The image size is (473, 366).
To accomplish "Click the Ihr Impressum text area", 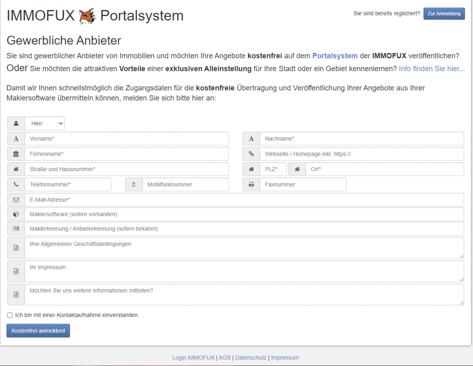I will coord(244,271).
